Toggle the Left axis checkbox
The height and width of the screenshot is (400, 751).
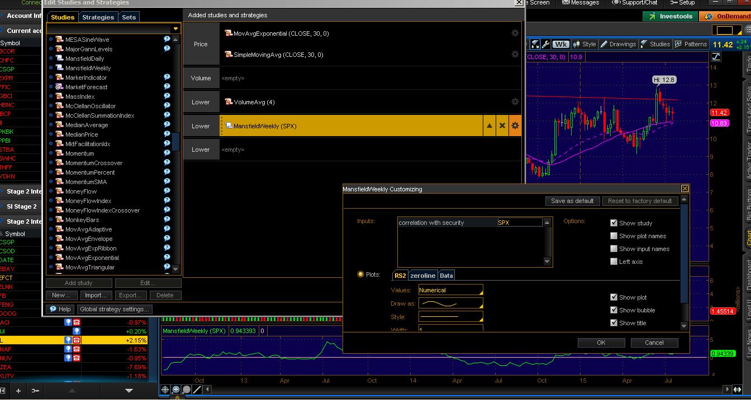tap(614, 262)
